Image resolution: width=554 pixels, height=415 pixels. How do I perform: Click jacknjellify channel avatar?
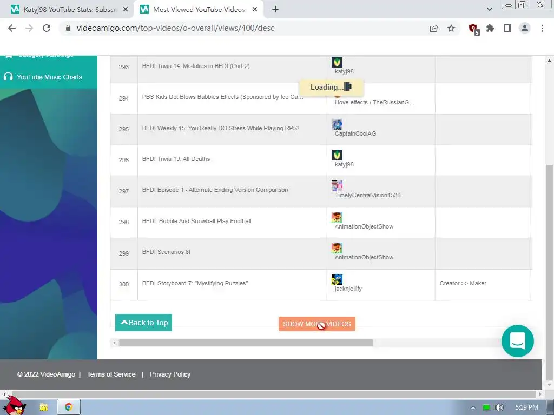point(337,279)
